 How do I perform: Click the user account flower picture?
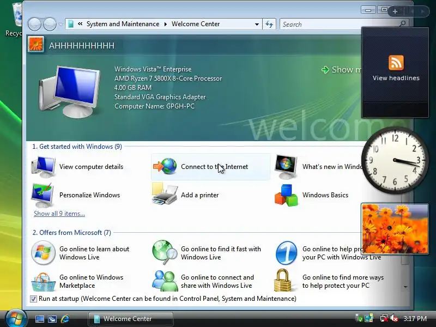pyautogui.click(x=36, y=45)
